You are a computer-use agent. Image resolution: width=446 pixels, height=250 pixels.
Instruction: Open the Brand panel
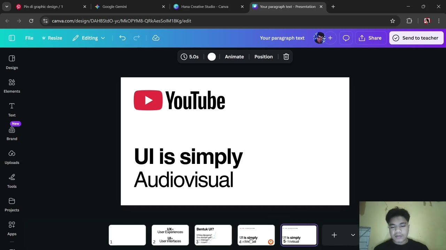pyautogui.click(x=12, y=134)
